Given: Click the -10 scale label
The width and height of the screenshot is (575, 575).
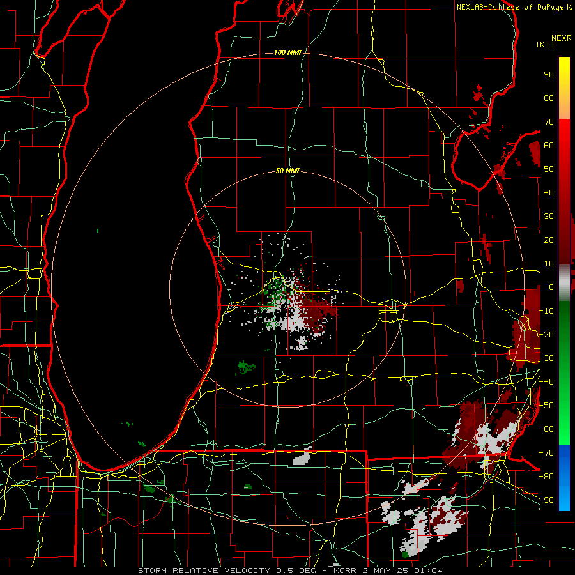Looking at the screenshot, I should pyautogui.click(x=546, y=311).
